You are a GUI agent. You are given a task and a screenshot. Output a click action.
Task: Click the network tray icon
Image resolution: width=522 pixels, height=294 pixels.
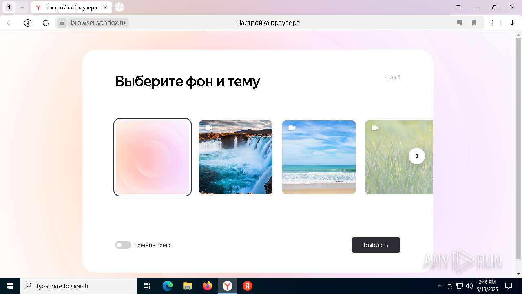[460, 286]
